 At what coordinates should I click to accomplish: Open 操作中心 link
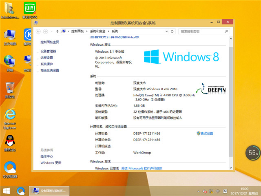pos(46,156)
